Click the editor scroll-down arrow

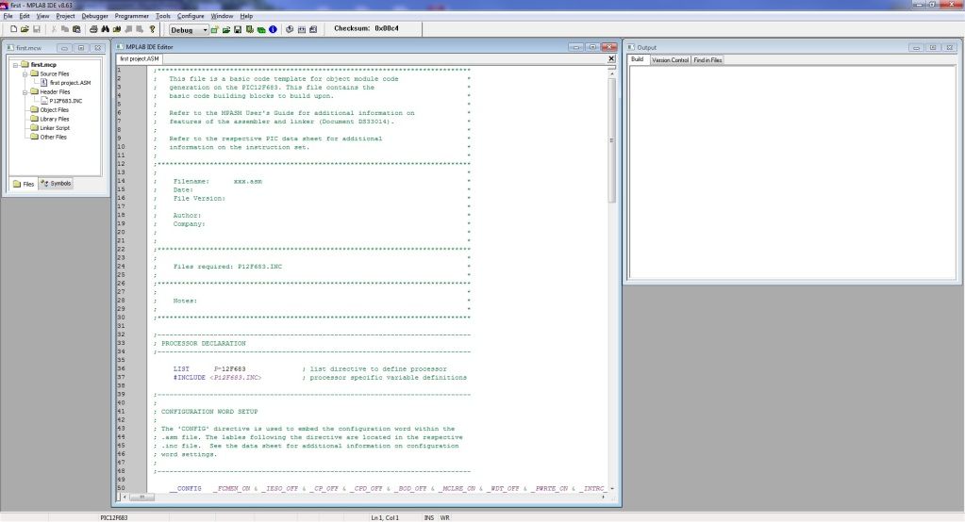click(611, 489)
